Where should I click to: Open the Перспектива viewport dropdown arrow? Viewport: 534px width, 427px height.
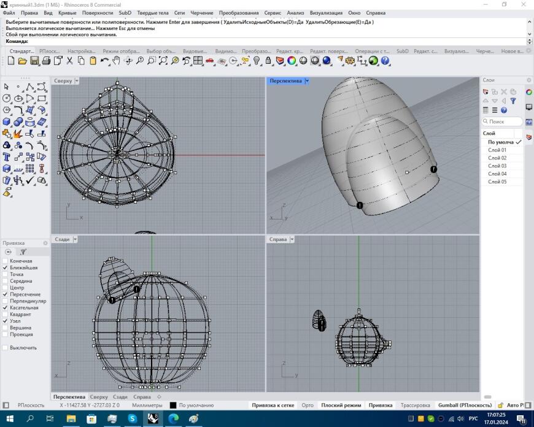307,81
